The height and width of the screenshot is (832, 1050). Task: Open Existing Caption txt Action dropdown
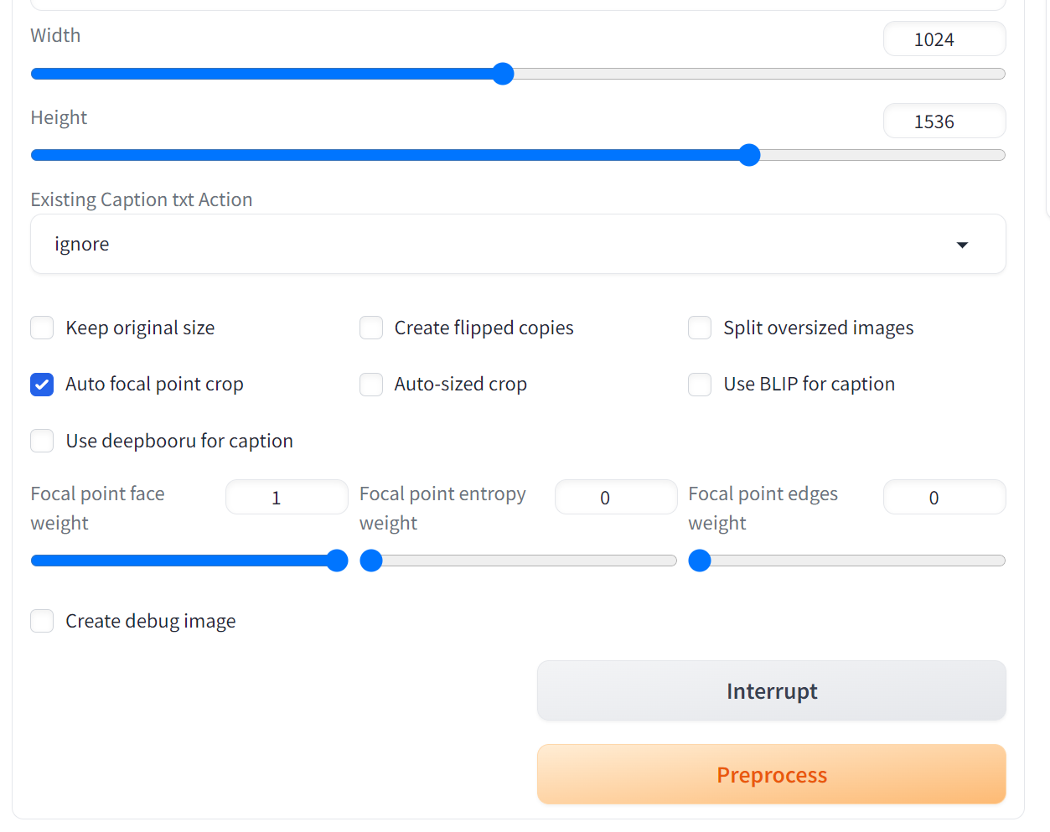[x=517, y=244]
